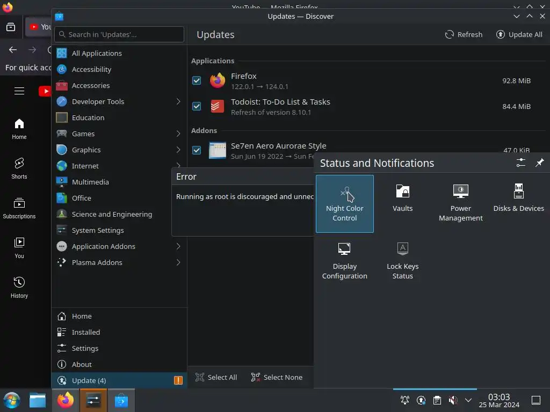Screen dimensions: 550x412
Task: Select Update (4) sidebar entry
Action: (x=119, y=380)
